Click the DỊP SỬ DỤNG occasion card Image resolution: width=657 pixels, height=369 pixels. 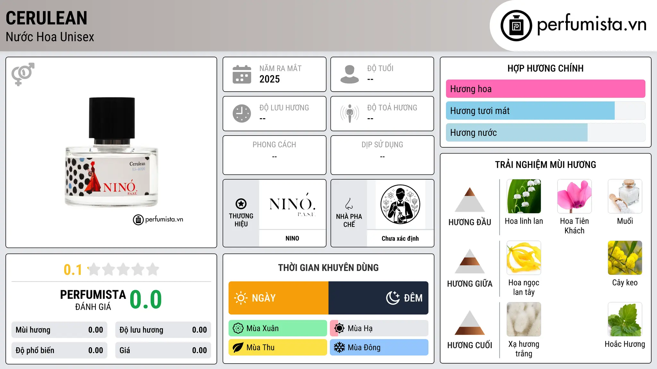382,155
